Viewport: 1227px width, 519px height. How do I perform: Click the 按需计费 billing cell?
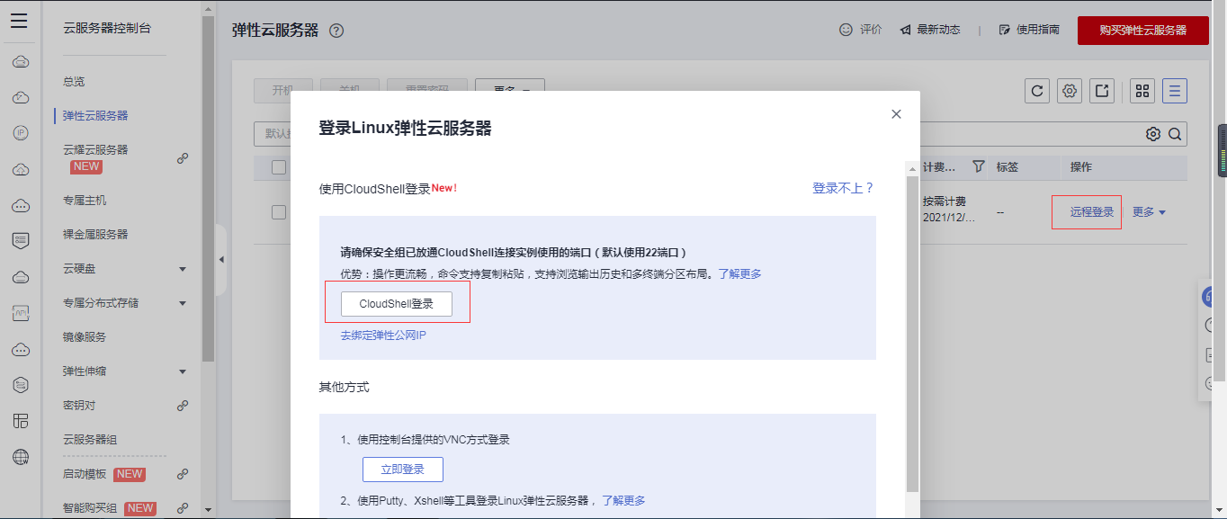[x=945, y=201]
